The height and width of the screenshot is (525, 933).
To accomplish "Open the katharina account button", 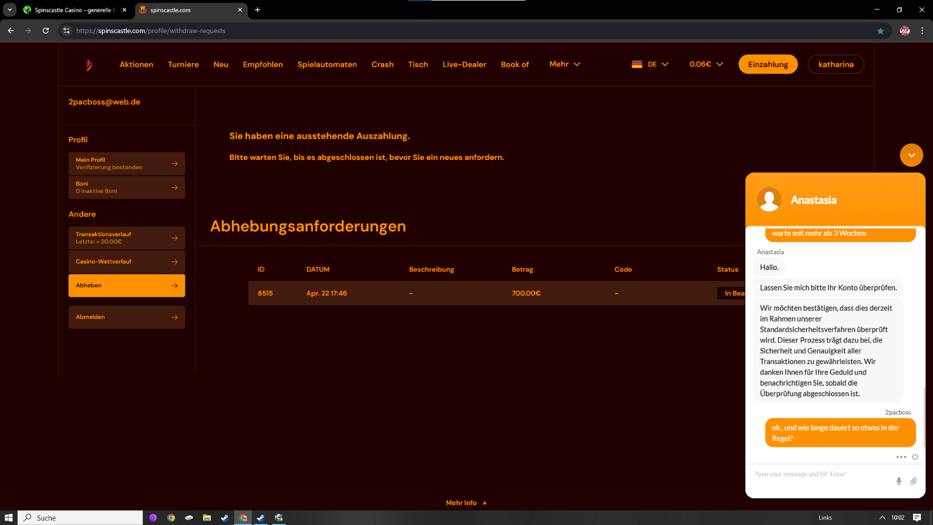I will click(835, 65).
